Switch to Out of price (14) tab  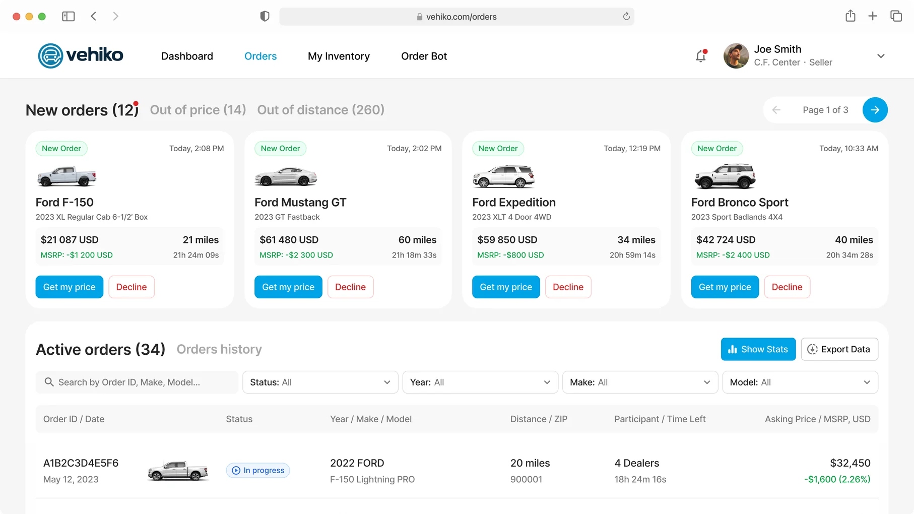[x=198, y=110]
